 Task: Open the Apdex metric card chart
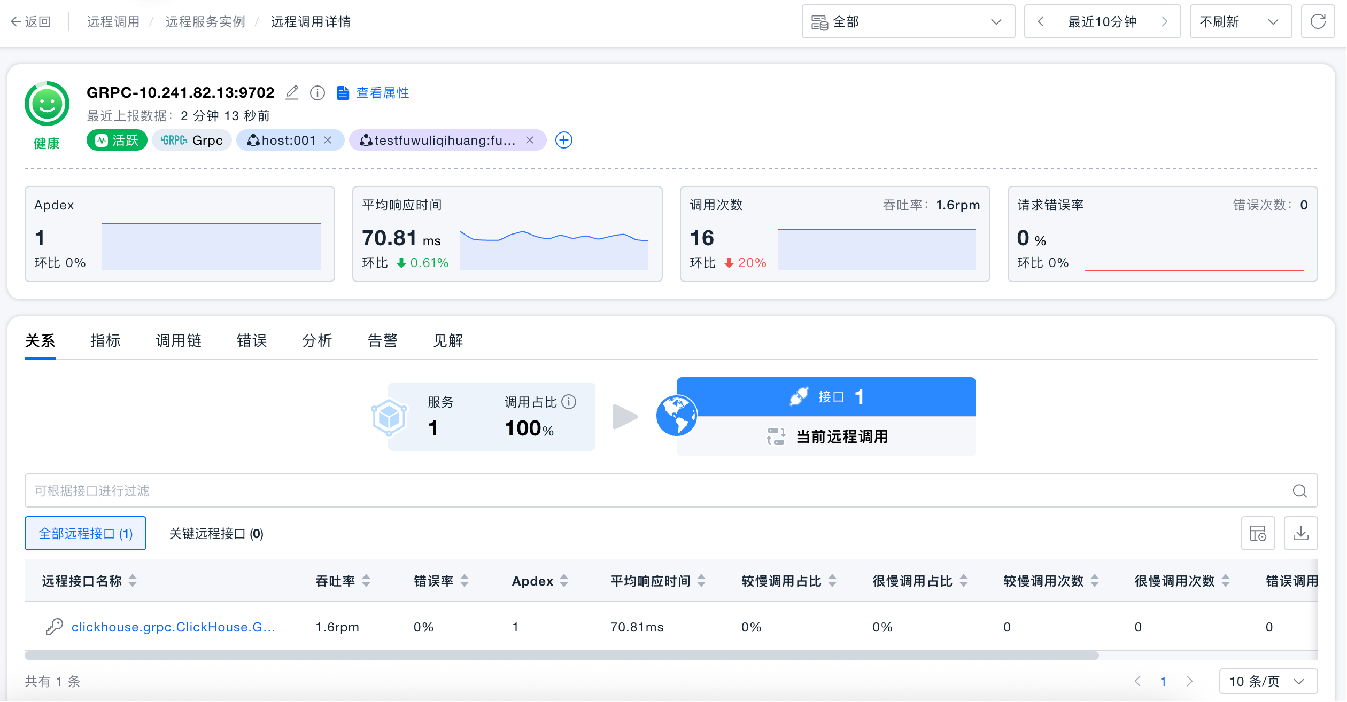[212, 246]
